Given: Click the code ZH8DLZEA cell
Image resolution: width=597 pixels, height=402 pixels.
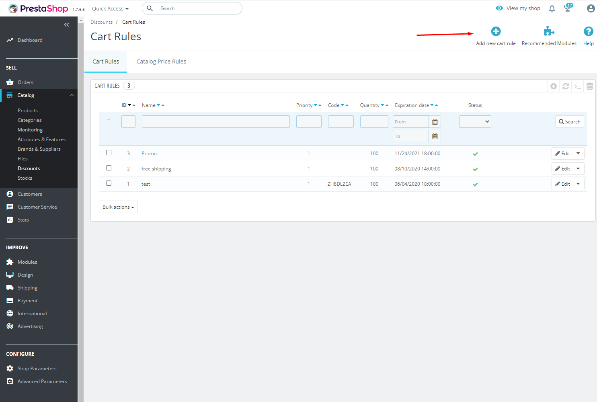Looking at the screenshot, I should pos(339,184).
